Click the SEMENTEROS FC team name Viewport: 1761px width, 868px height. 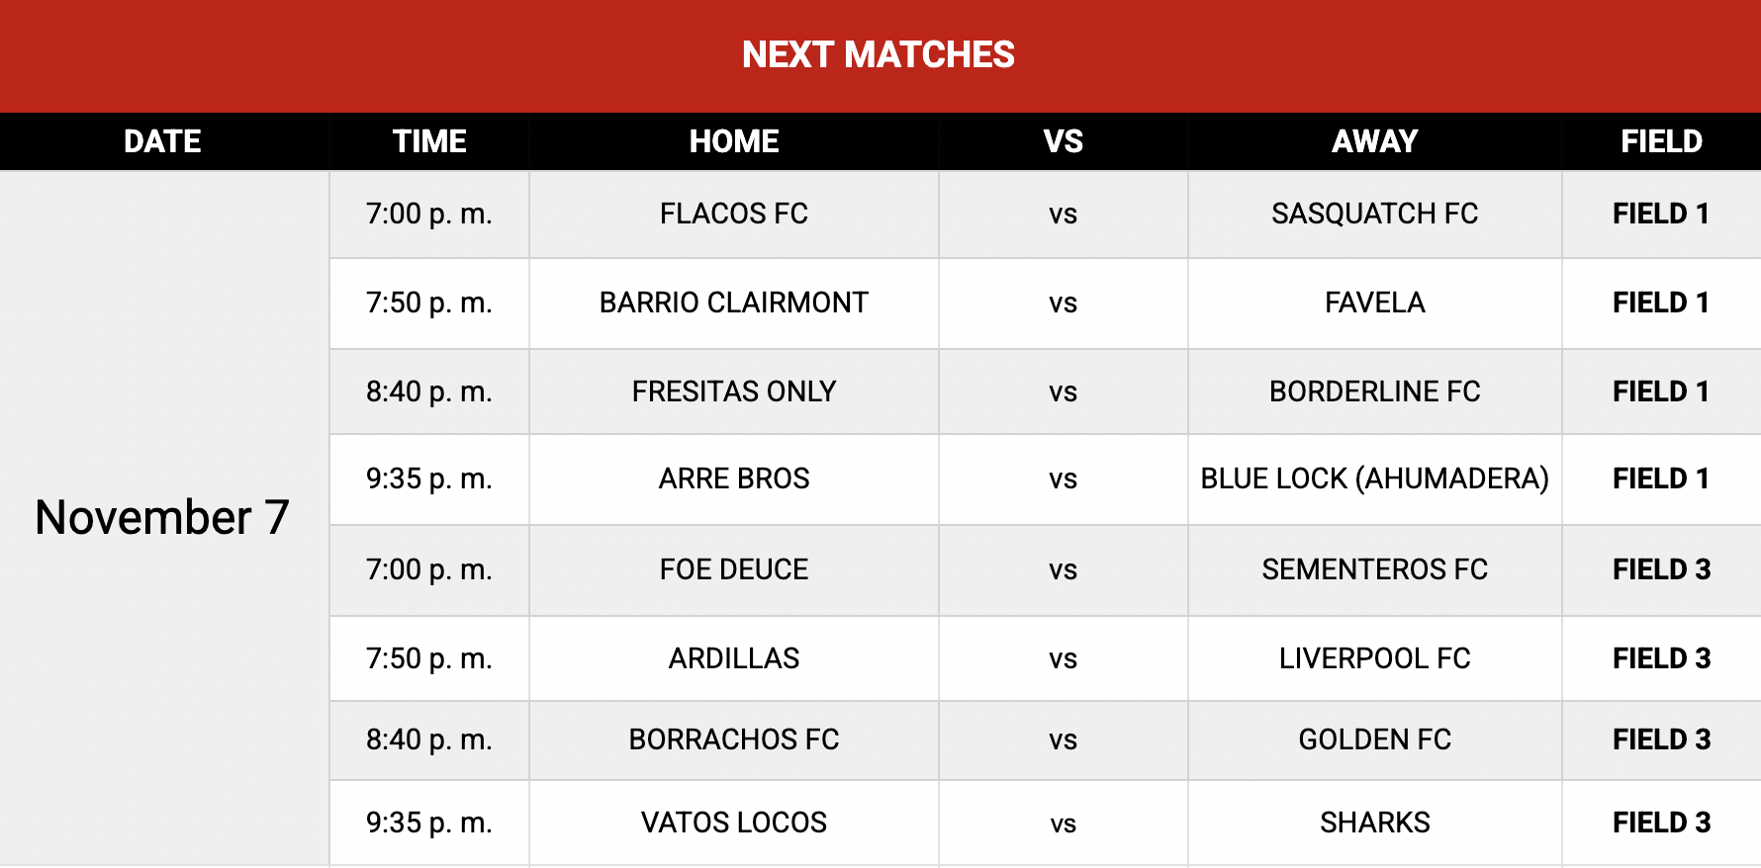pos(1374,569)
